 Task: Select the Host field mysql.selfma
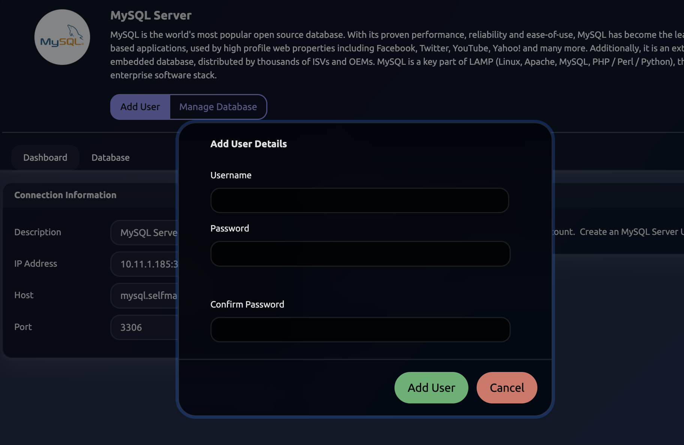point(144,296)
